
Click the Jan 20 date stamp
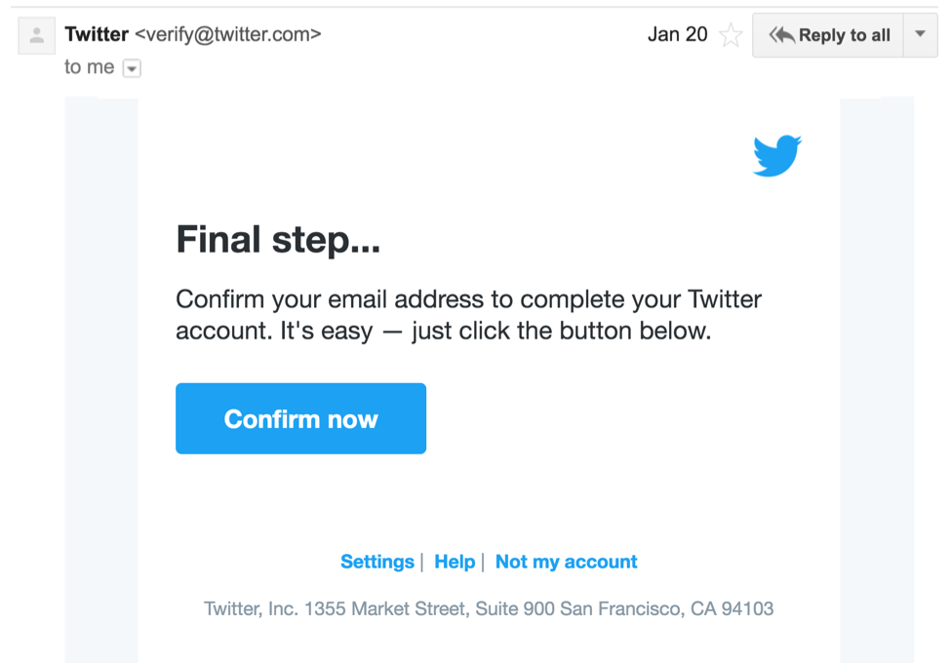(677, 35)
